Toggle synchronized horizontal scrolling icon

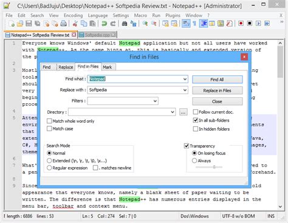pyautogui.click(x=174, y=24)
